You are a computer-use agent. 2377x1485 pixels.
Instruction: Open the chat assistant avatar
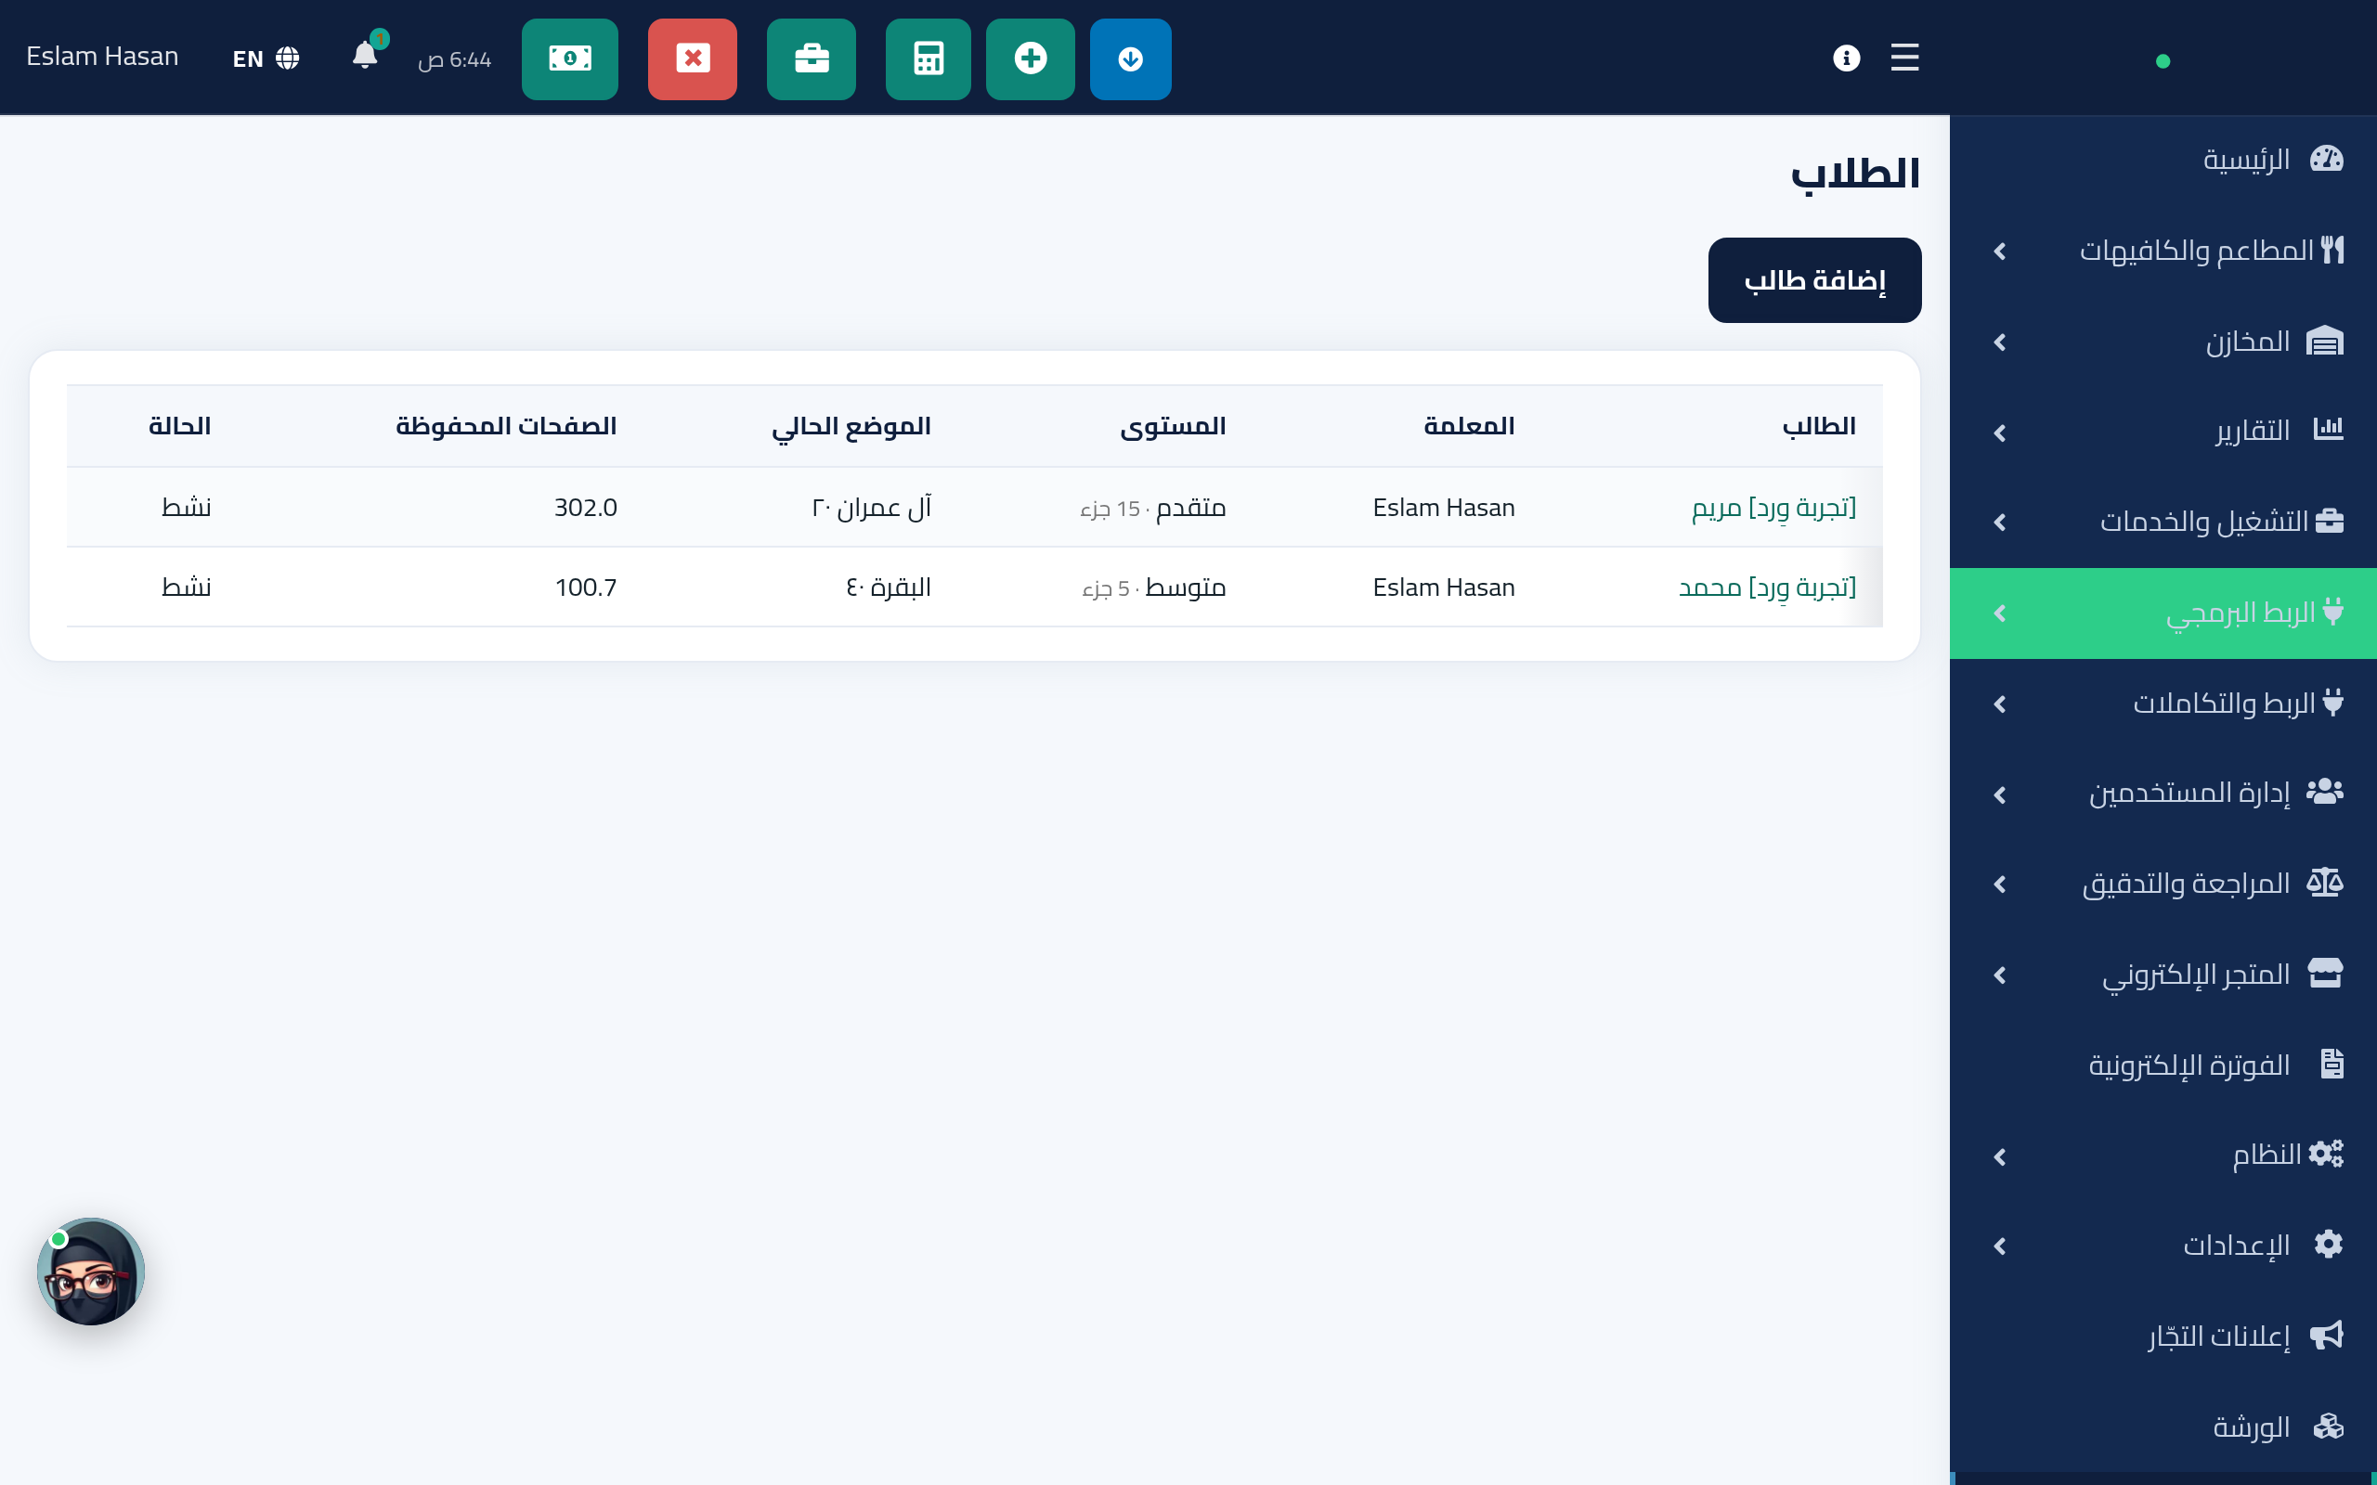(x=90, y=1272)
